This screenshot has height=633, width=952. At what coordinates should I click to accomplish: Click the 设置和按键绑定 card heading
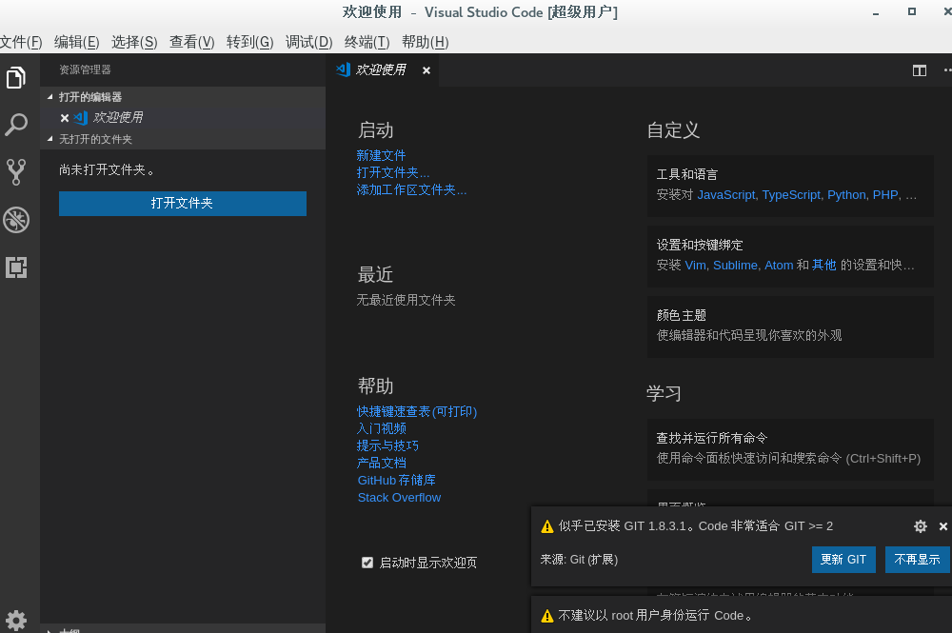click(700, 246)
